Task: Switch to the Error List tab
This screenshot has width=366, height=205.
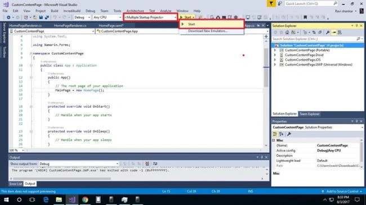Action: (16, 184)
